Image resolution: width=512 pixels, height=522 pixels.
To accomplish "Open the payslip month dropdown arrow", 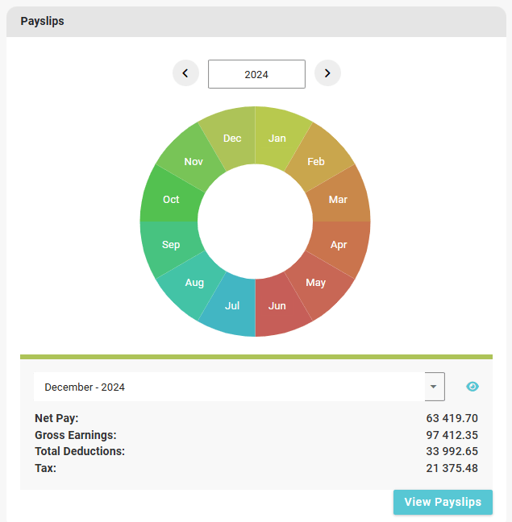I will [x=435, y=387].
